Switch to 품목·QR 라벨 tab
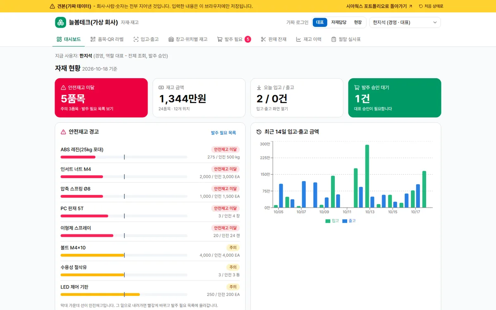 [107, 39]
